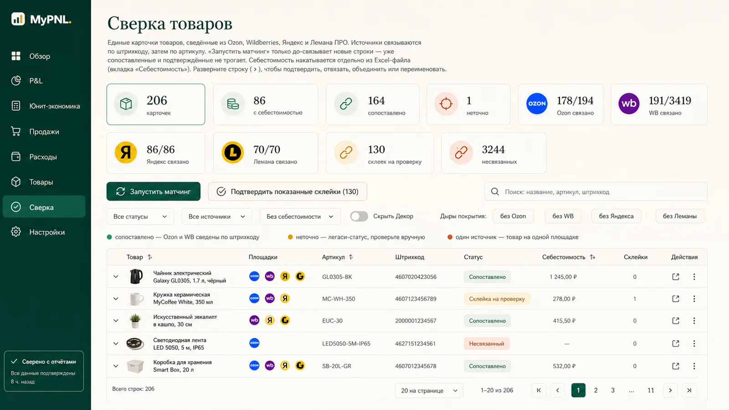The width and height of the screenshot is (729, 410).
Task: Go to the next page
Action: 670,390
